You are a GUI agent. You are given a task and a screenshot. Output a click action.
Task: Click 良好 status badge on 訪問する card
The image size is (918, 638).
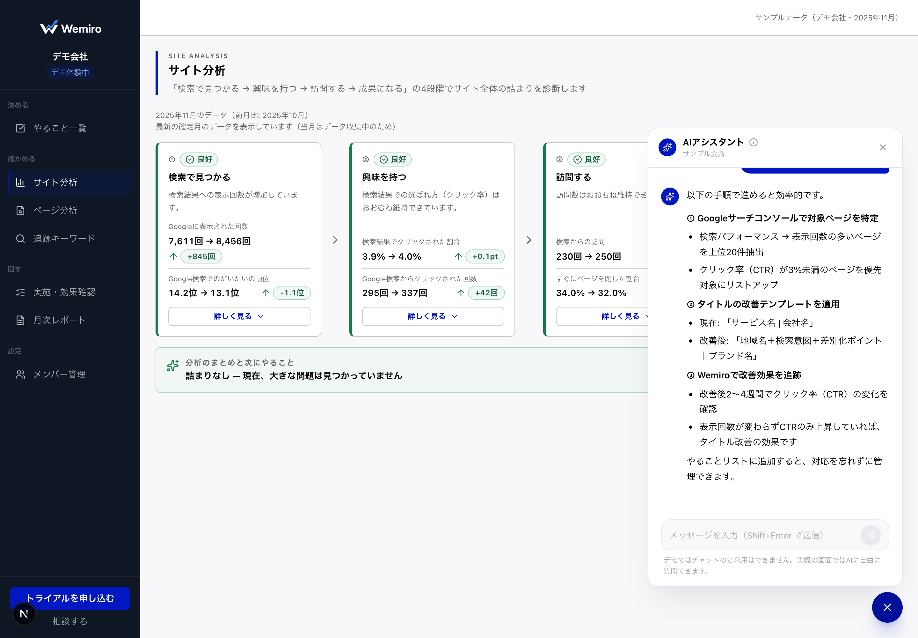pos(586,159)
